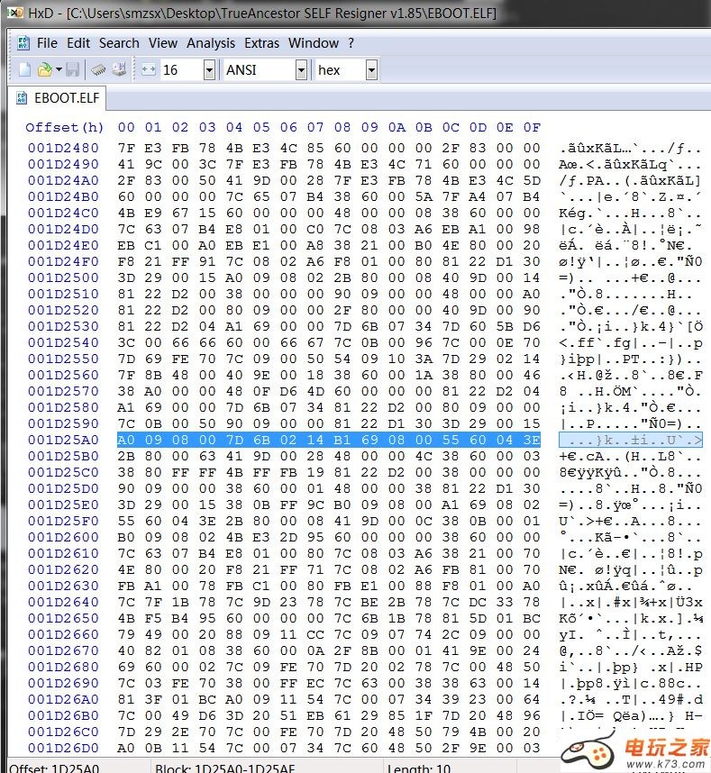Open the Extras menu

point(261,43)
